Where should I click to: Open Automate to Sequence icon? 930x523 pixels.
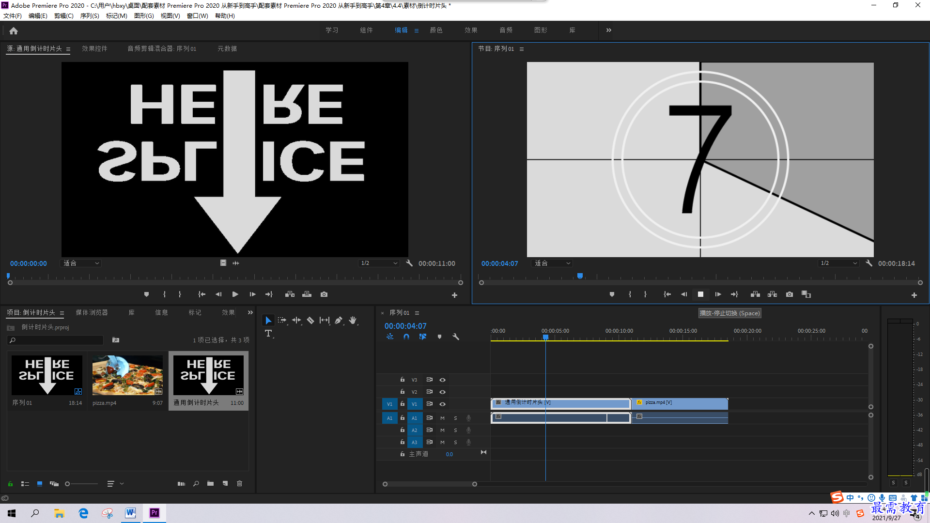pos(181,484)
